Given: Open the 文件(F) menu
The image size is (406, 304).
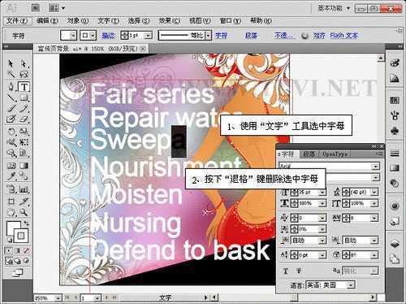Looking at the screenshot, I should click(x=17, y=21).
